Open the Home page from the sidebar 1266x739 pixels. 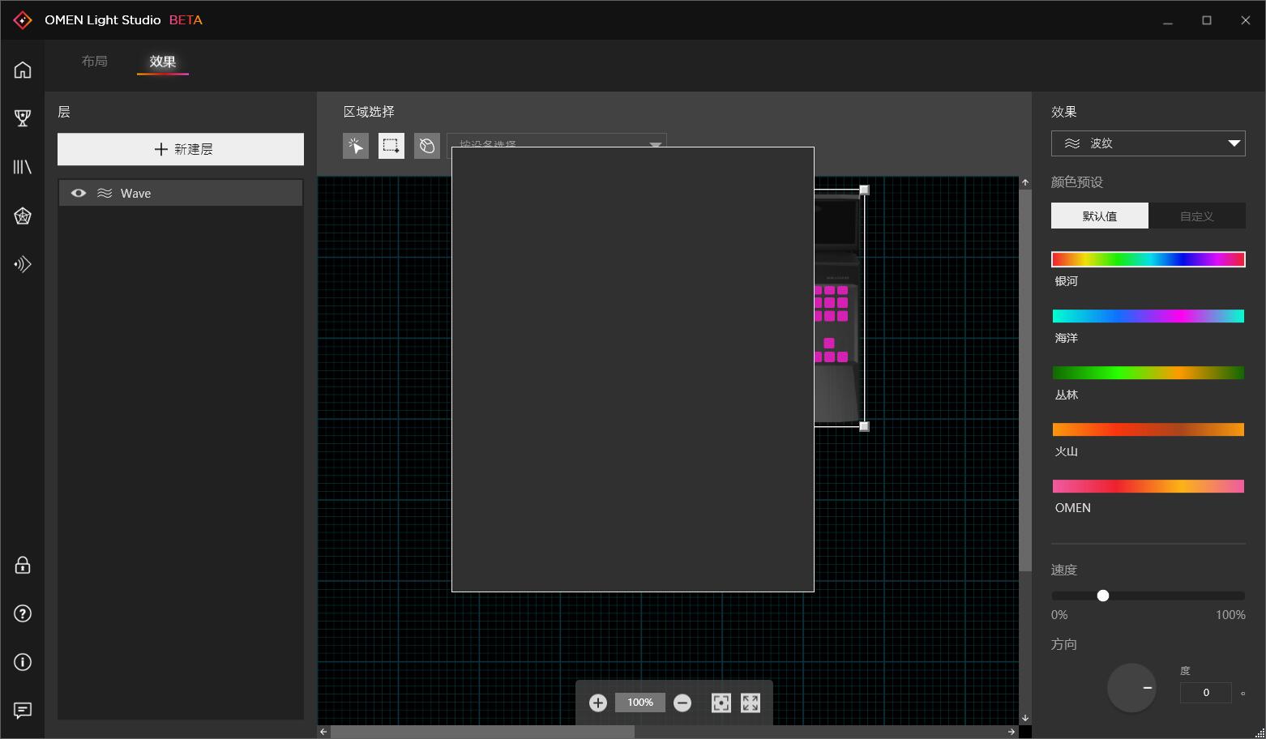tap(22, 70)
